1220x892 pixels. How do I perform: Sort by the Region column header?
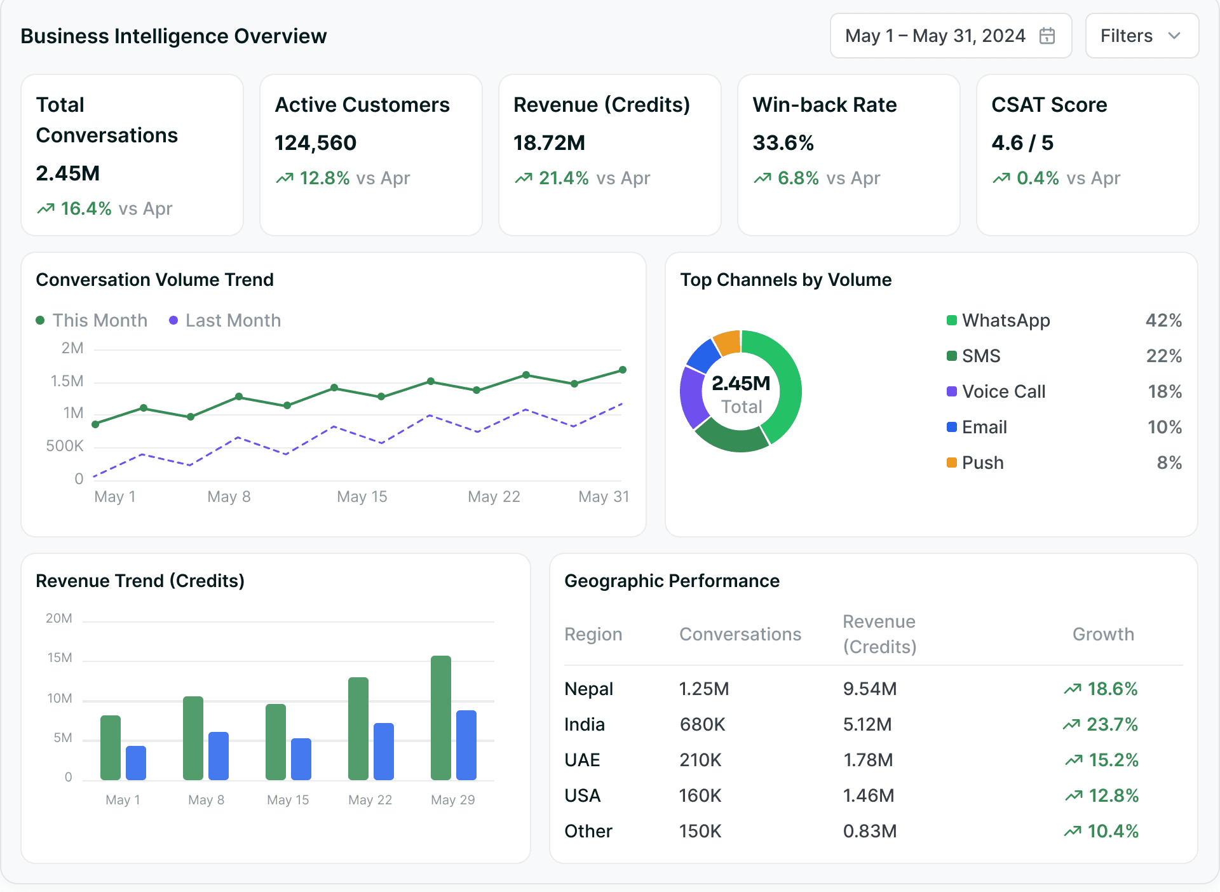coord(593,634)
